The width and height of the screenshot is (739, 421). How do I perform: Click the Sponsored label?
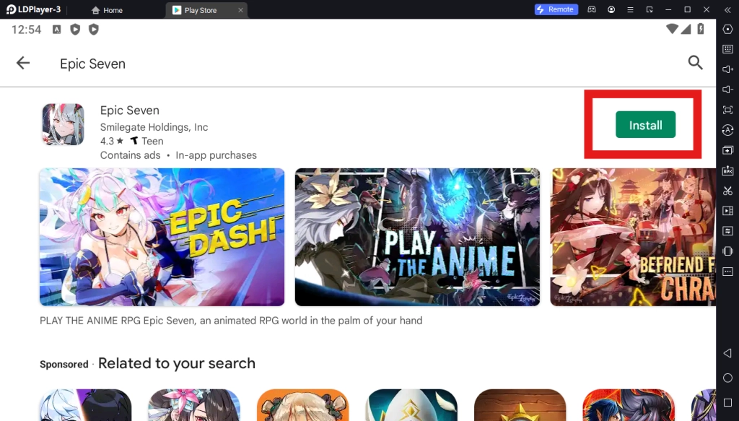(x=64, y=365)
